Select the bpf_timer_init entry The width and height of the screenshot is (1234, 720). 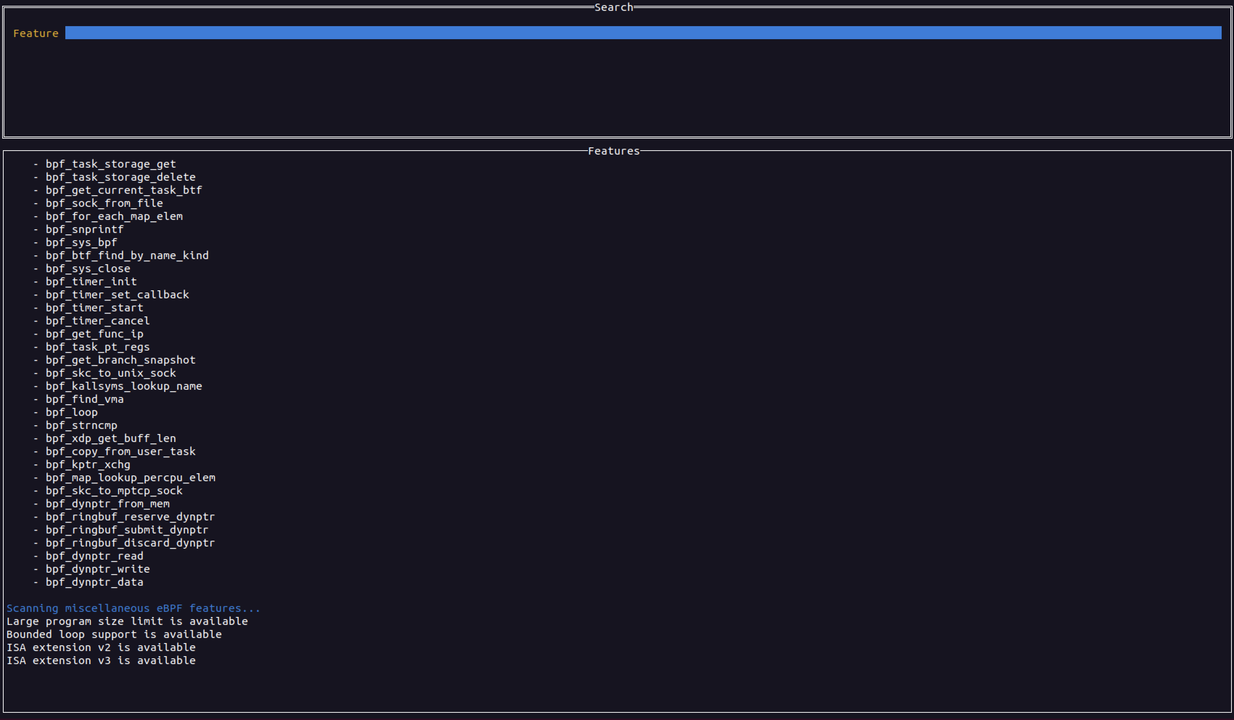(x=91, y=282)
